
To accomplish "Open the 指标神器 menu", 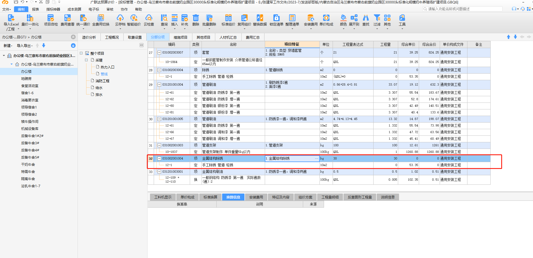I will [x=53, y=9].
